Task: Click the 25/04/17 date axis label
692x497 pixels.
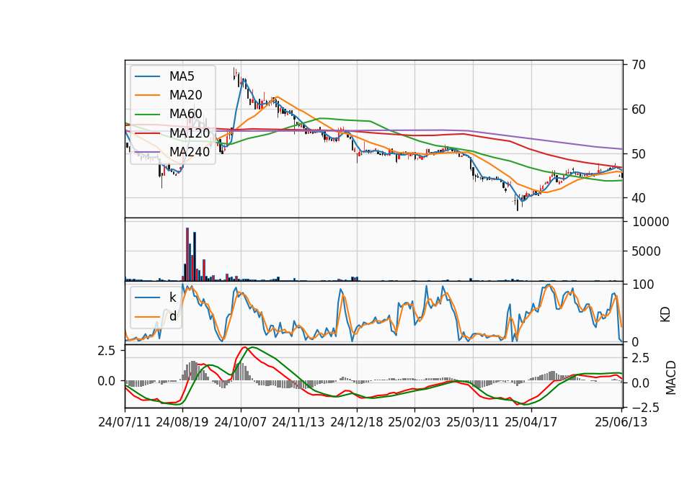Action: tap(531, 422)
